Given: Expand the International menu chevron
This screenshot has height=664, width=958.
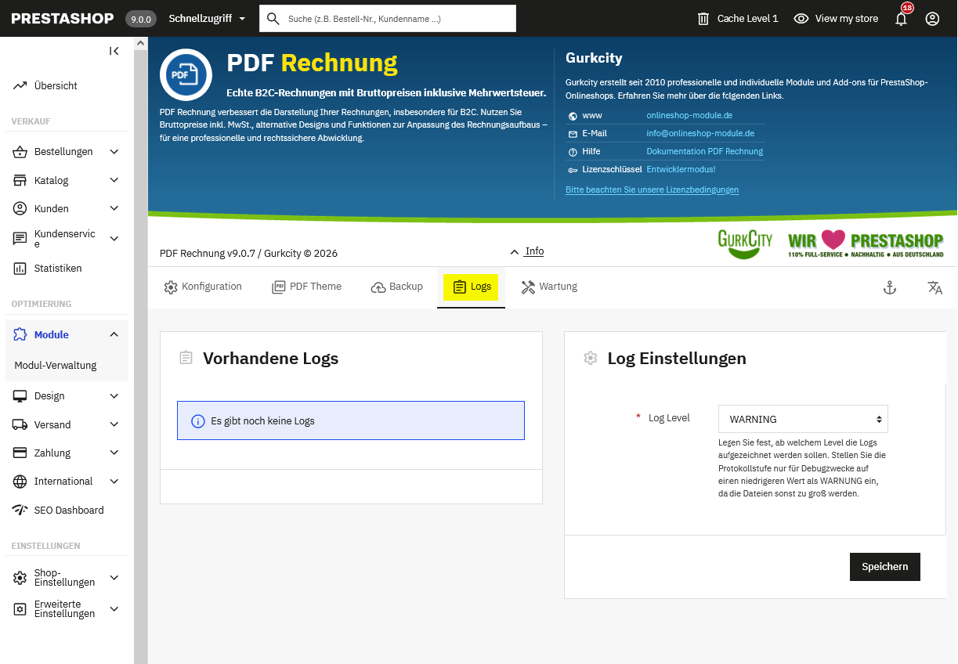Looking at the screenshot, I should pos(114,482).
